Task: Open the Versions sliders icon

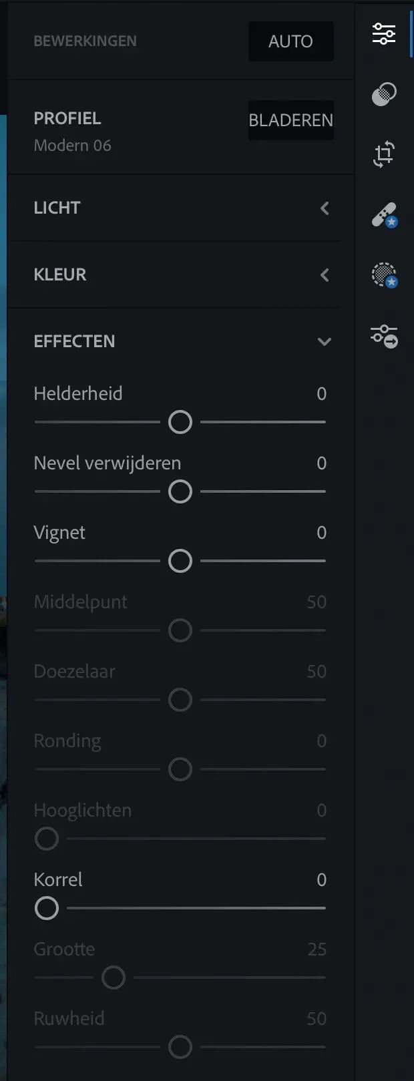Action: click(384, 335)
